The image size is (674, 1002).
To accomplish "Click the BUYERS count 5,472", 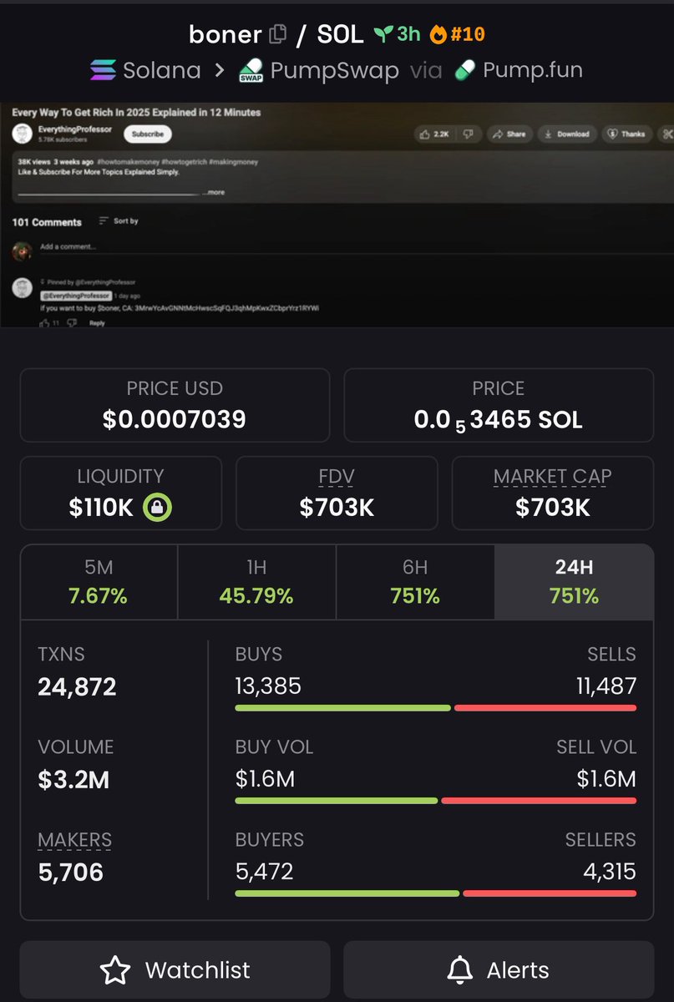I will coord(264,872).
